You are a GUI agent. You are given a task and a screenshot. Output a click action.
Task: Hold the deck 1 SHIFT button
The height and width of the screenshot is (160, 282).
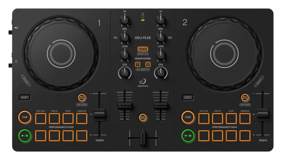pyautogui.click(x=25, y=98)
